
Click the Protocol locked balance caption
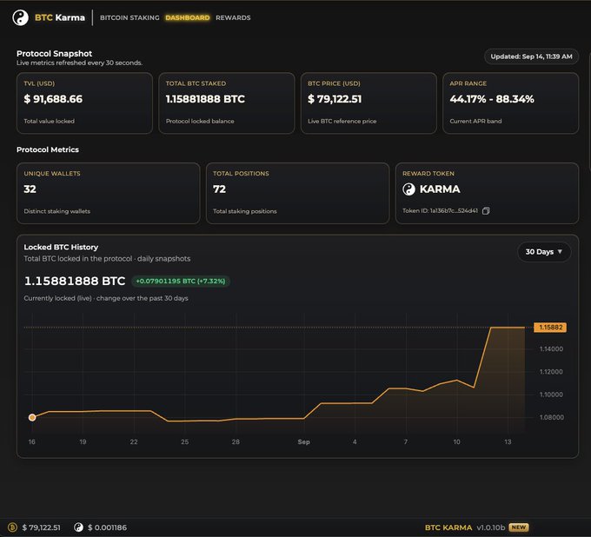(200, 122)
